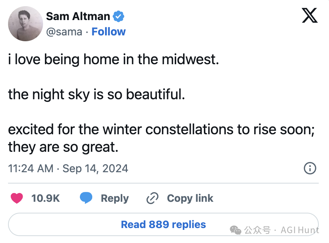Click the blue reply bubble icon

point(86,198)
